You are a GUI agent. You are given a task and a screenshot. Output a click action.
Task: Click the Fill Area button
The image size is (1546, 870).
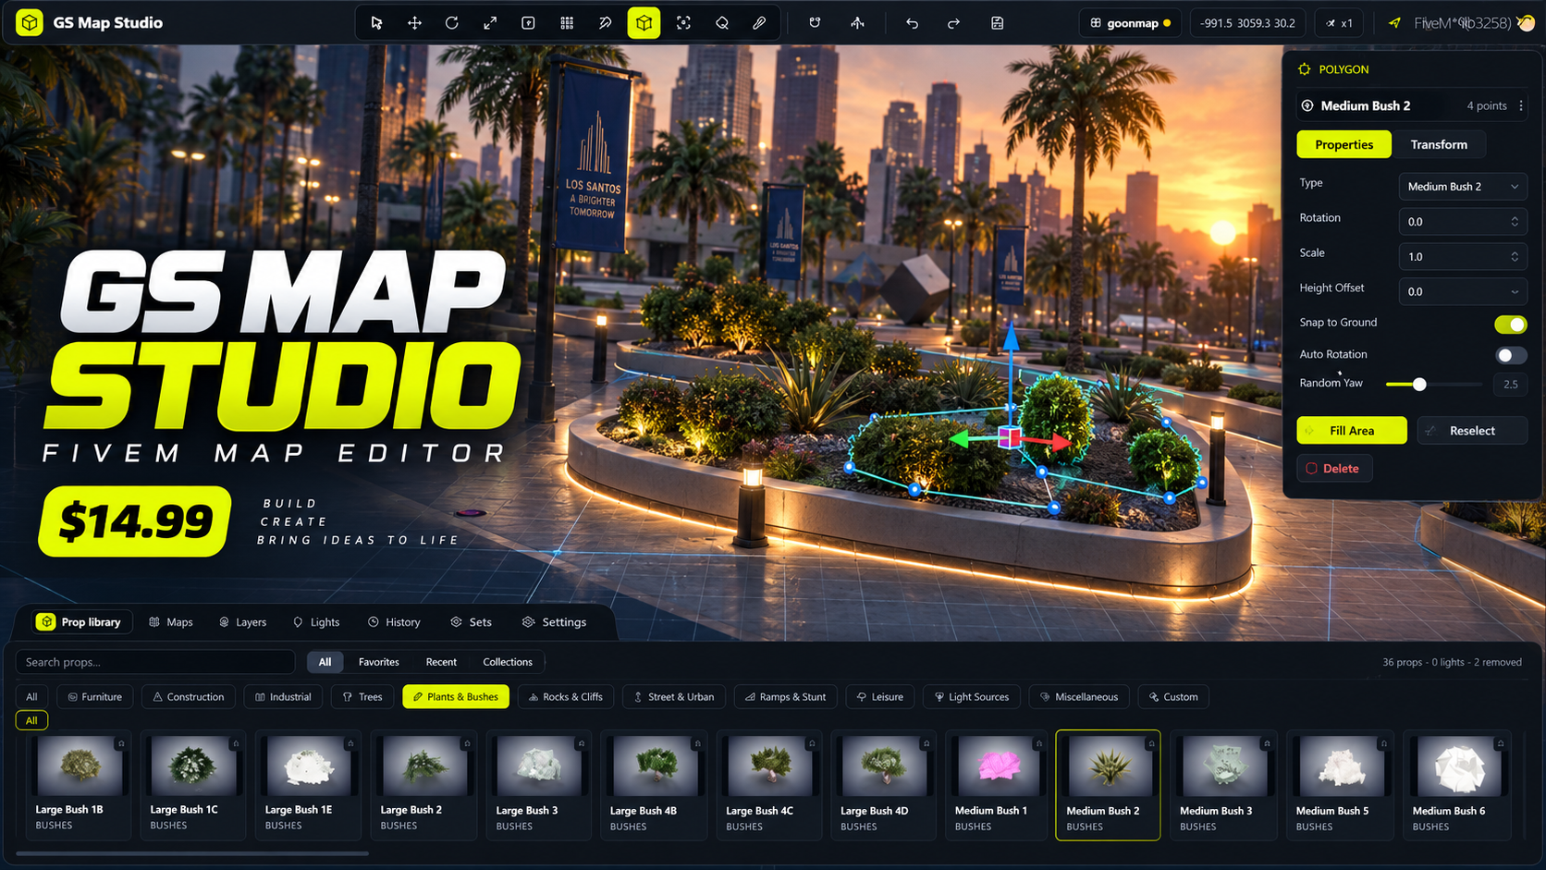1352,431
